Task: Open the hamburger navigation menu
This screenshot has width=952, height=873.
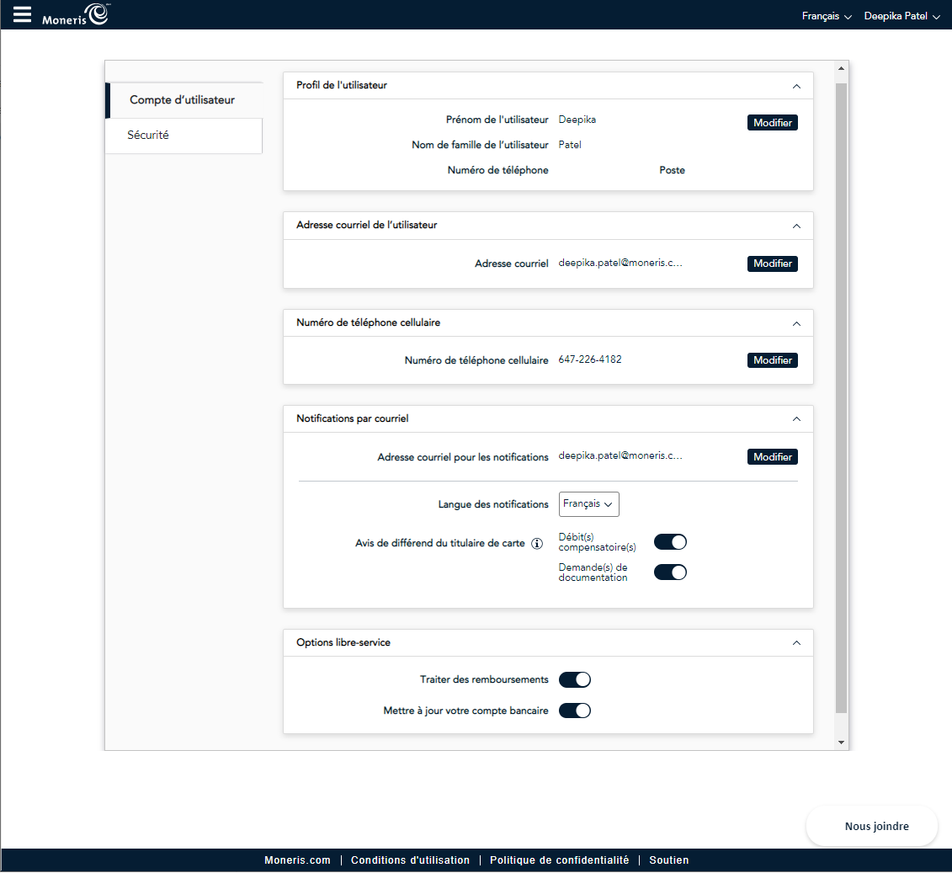Action: point(23,14)
